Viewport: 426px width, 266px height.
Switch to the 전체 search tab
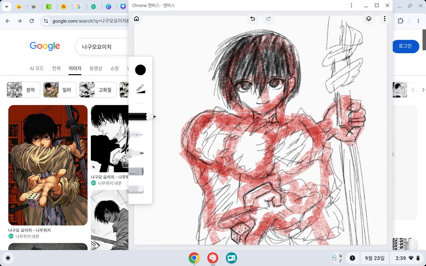56,68
